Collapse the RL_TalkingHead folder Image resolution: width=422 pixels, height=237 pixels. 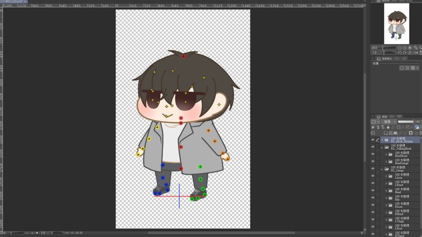[x=382, y=148]
